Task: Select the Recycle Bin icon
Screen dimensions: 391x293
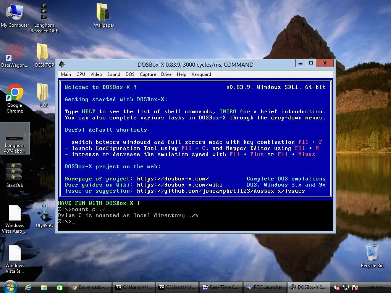Action: coord(372,256)
